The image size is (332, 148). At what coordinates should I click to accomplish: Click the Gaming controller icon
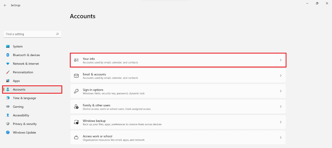click(x=8, y=107)
